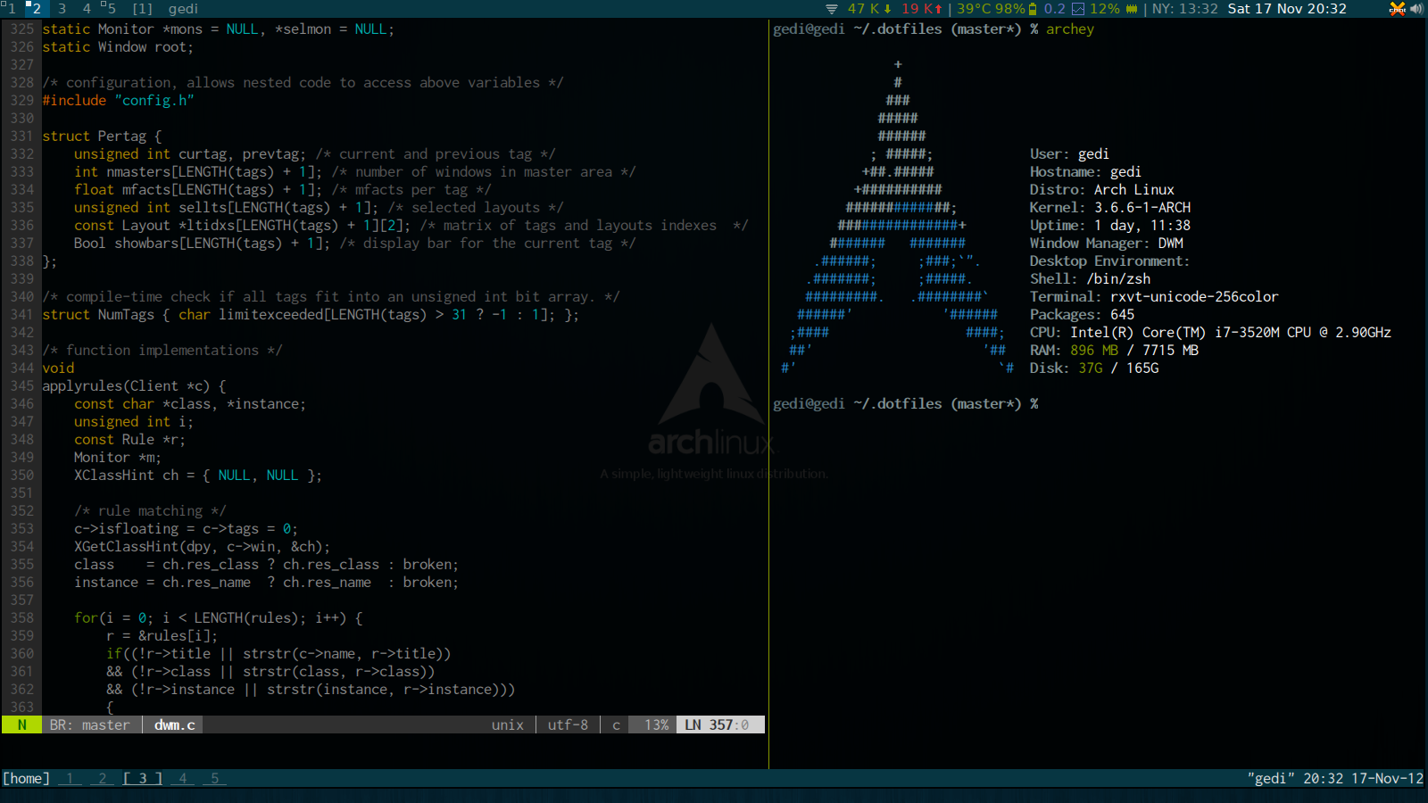Switch to dwm tag 3
This screenshot has height=803, width=1428.
point(62,9)
